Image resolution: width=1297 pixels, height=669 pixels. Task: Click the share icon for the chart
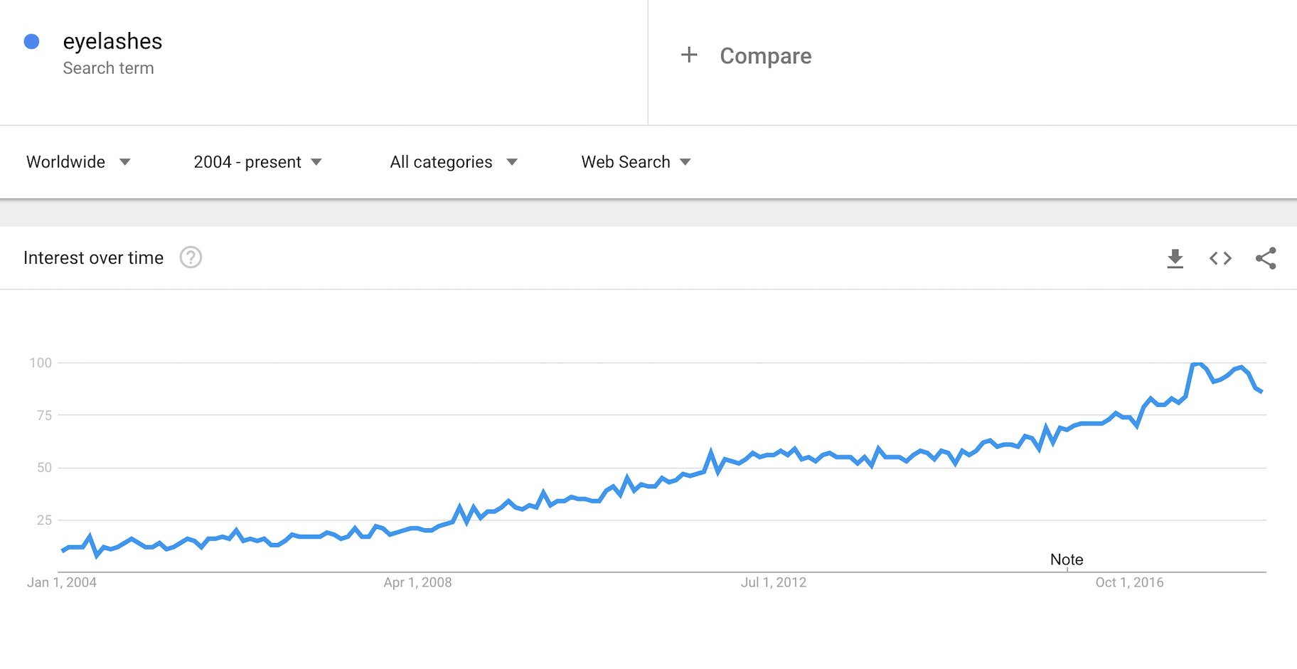click(1266, 258)
